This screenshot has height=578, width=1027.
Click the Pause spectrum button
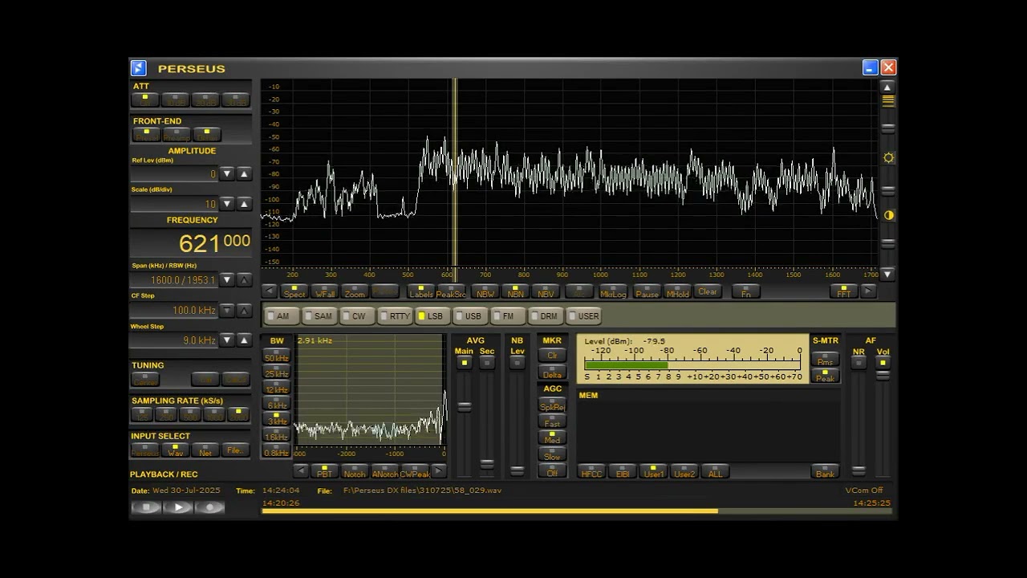pyautogui.click(x=647, y=291)
